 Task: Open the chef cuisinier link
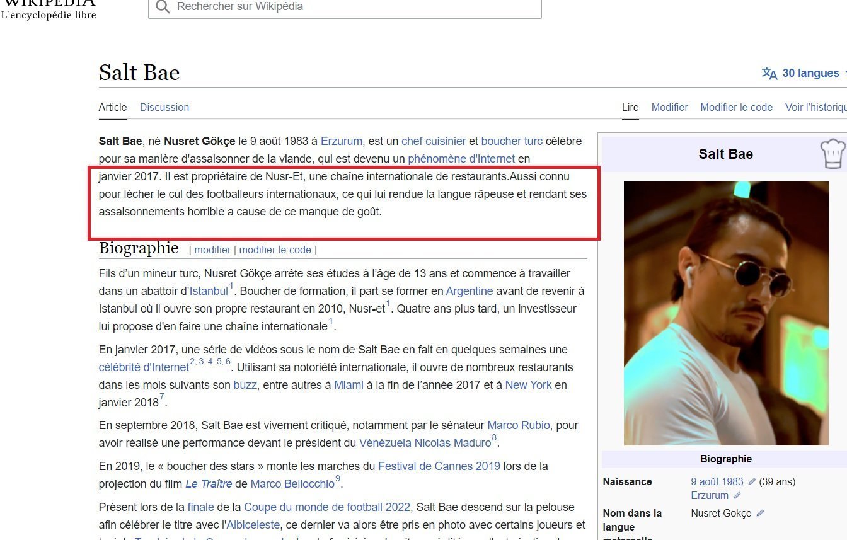tap(434, 141)
